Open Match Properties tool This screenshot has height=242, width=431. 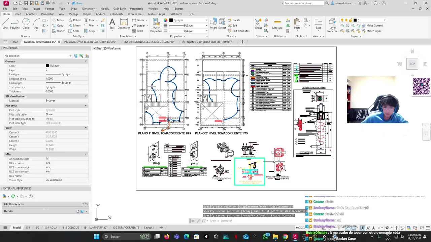coord(156,25)
